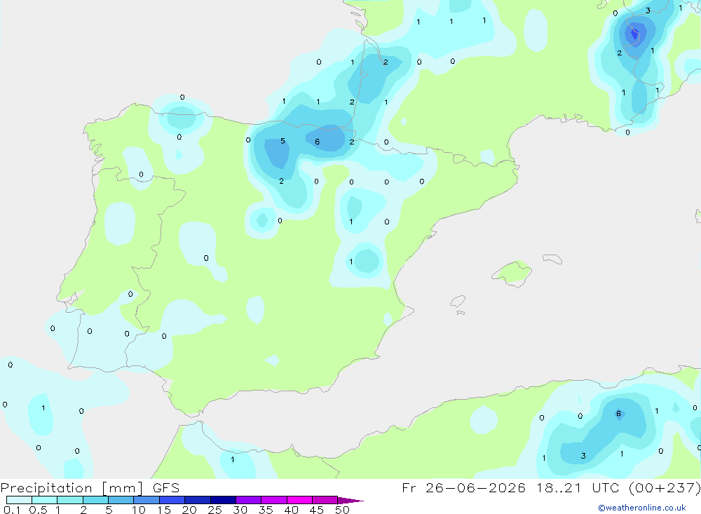Pick the 20–25 mm dark blue swatch

click(x=197, y=500)
